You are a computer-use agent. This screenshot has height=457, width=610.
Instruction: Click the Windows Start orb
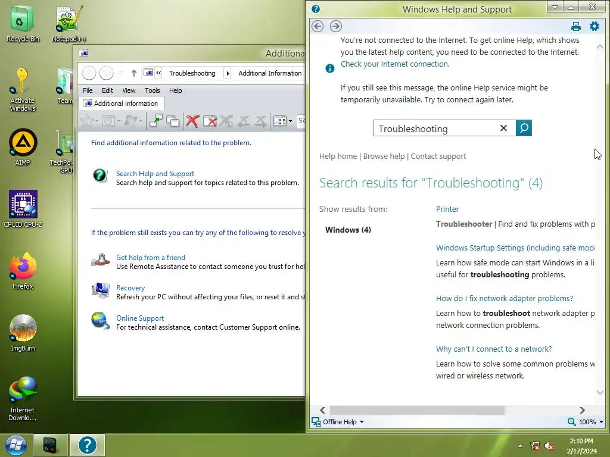tap(15, 445)
